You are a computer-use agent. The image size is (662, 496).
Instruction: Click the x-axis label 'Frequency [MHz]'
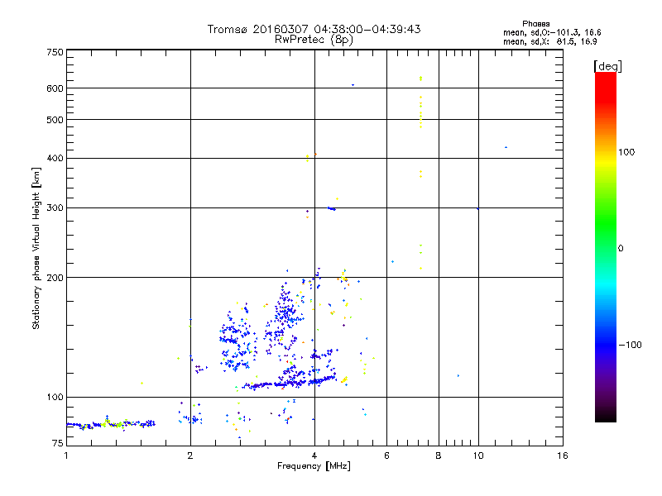(x=314, y=466)
